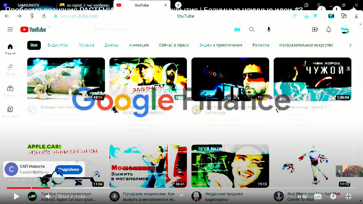Open Городские мошенники video's channel avatar
363x204 pixels.
(x=114, y=196)
